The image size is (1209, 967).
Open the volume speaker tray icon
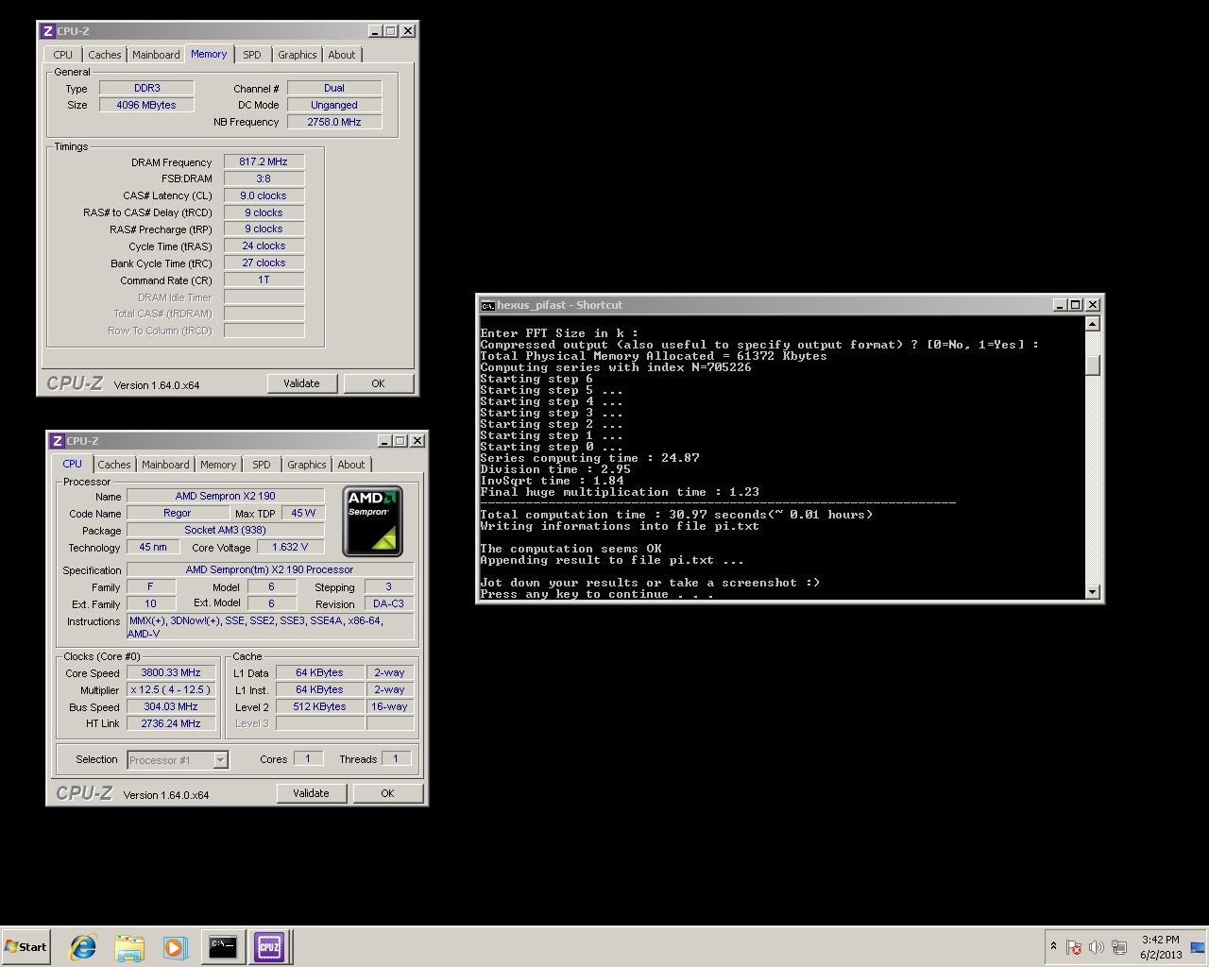[1097, 946]
